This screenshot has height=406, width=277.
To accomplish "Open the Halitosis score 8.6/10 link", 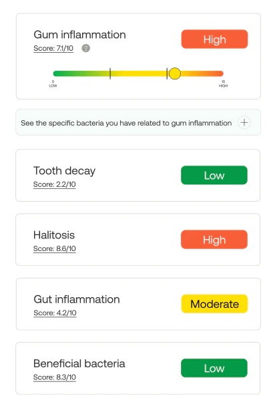I will (x=54, y=249).
